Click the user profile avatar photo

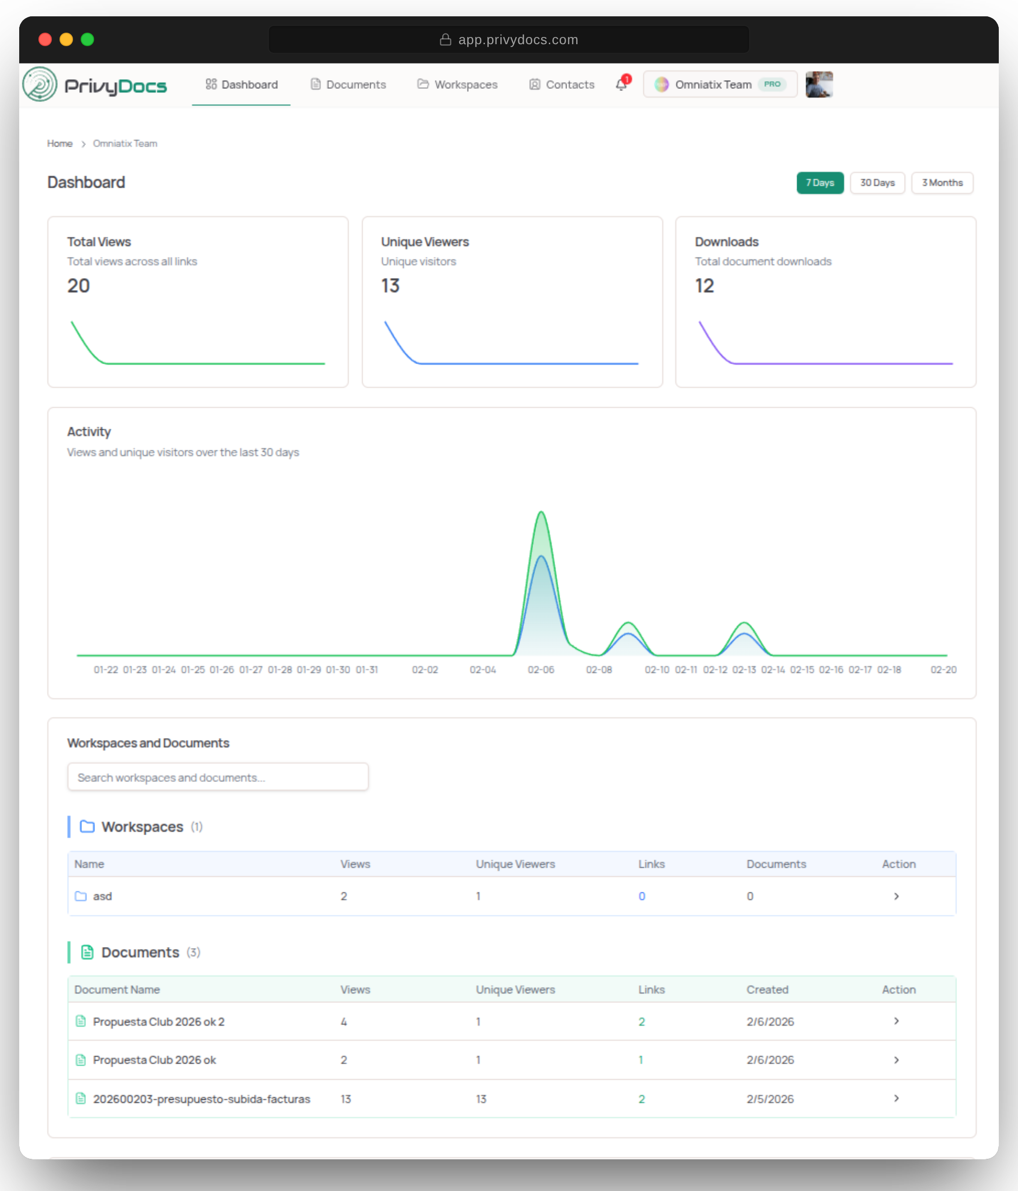[x=819, y=85]
